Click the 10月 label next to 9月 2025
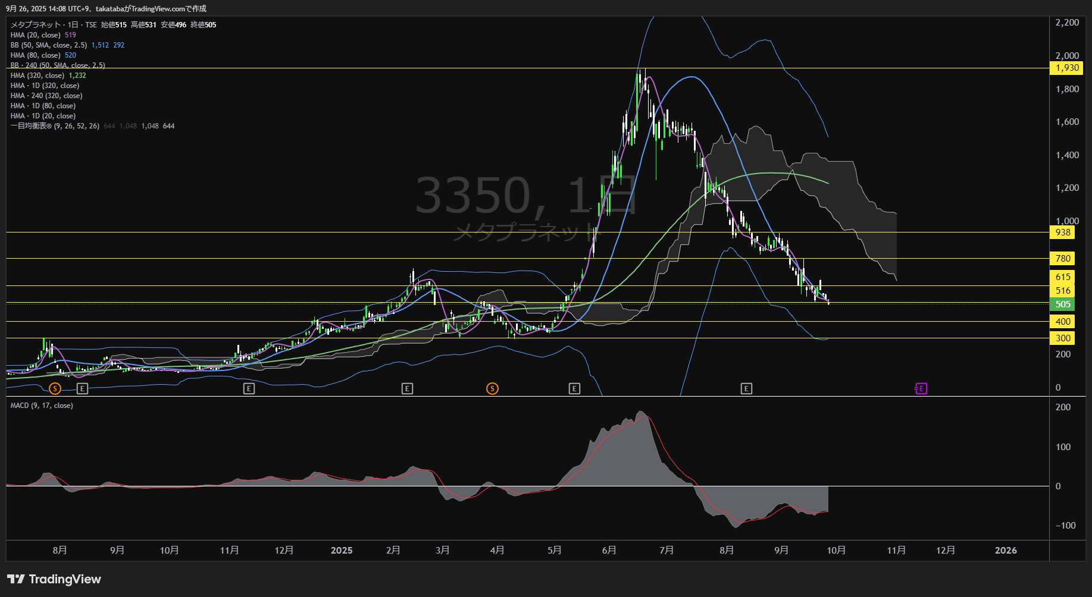Image resolution: width=1092 pixels, height=597 pixels. pos(836,551)
